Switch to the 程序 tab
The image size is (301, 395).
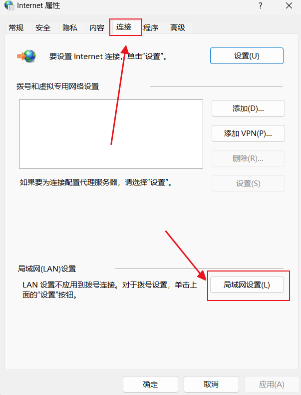tap(151, 27)
